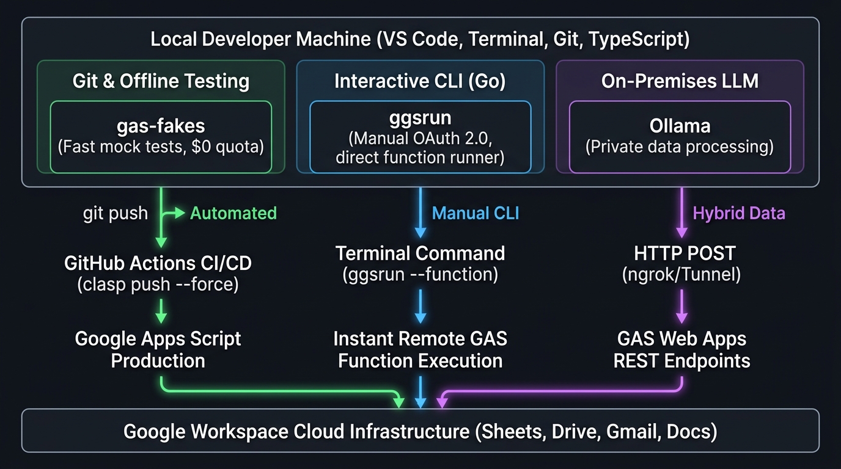Screen dimensions: 841x469
Task: Select the Git & Offline Testing heading
Action: pos(161,81)
